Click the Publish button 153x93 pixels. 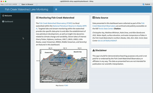146,4
